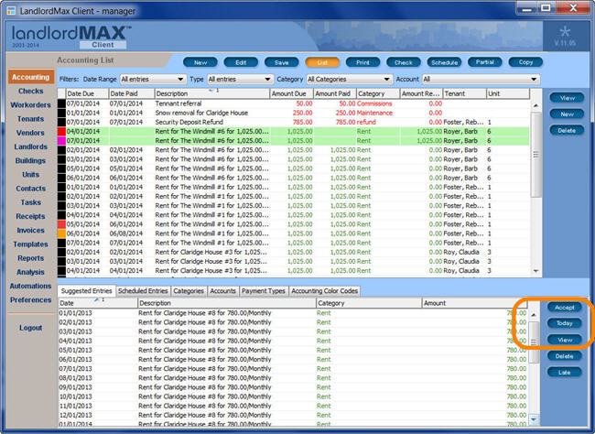Select the Security Deposit Refund entry
The height and width of the screenshot is (434, 595).
pyautogui.click(x=294, y=122)
